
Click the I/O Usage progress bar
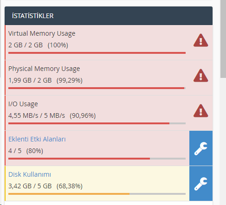(x=97, y=123)
